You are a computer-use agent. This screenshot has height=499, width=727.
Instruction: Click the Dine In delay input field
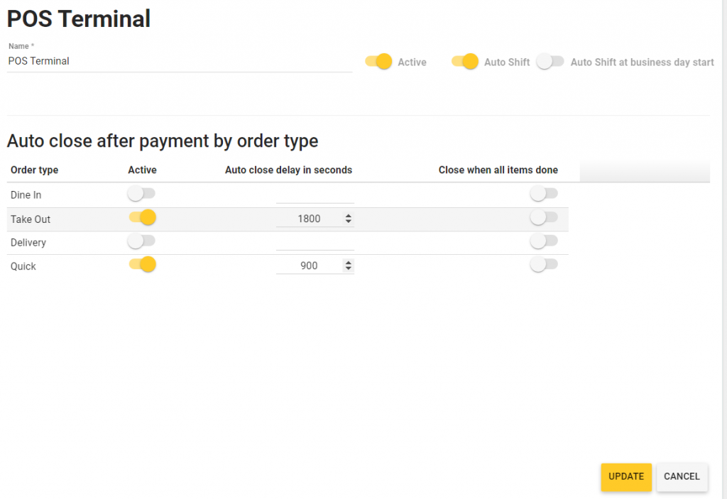[315, 195]
